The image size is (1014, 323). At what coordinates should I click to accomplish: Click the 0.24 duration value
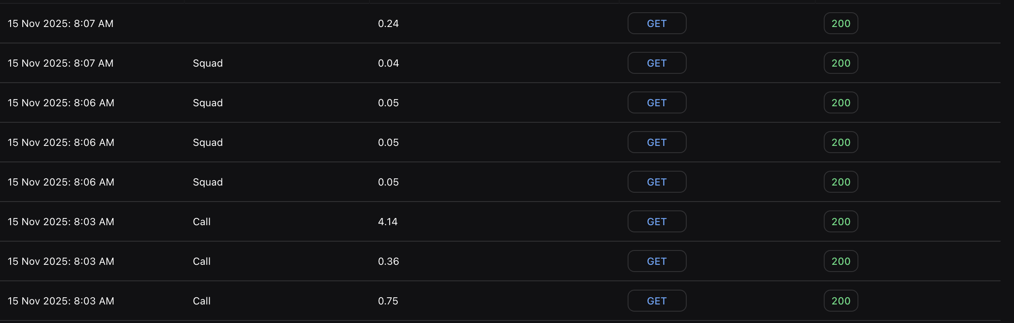(x=388, y=24)
